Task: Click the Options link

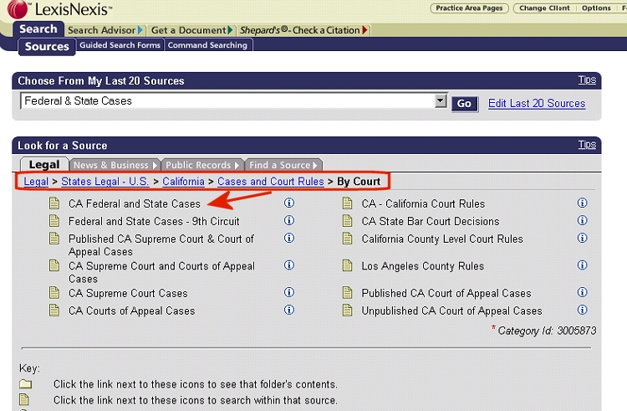Action: [x=596, y=8]
